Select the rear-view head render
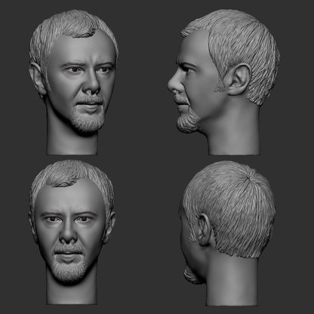Screen dimensions: 314x314 tap(228, 233)
